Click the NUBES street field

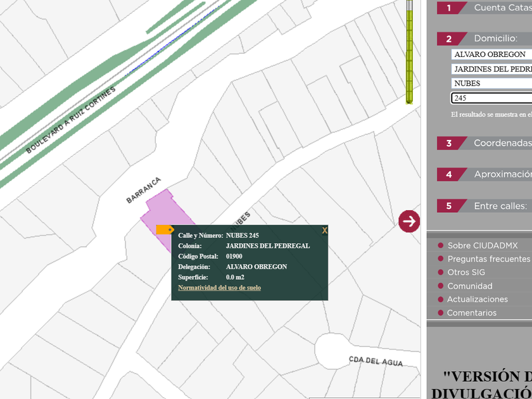point(491,84)
